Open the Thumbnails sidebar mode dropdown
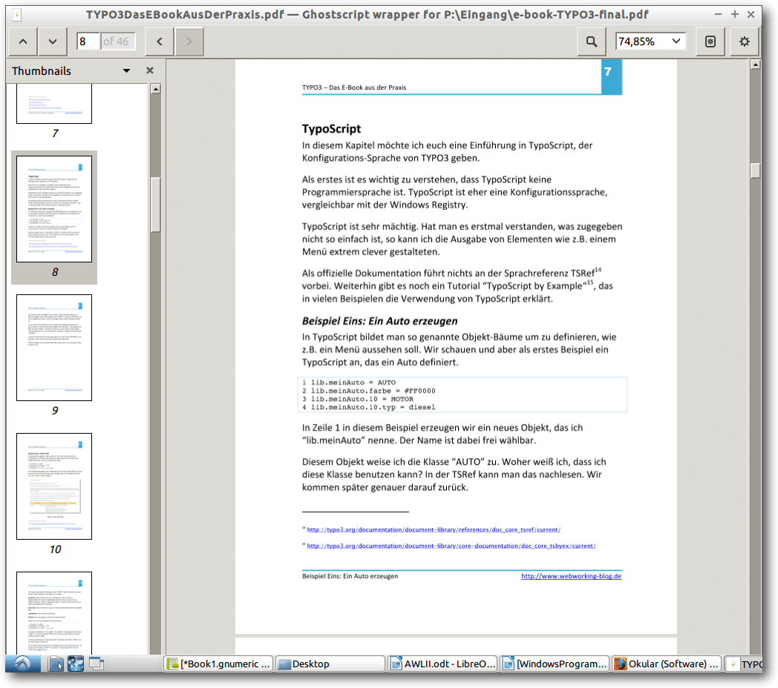Viewport: 778px width, 688px height. (x=126, y=71)
